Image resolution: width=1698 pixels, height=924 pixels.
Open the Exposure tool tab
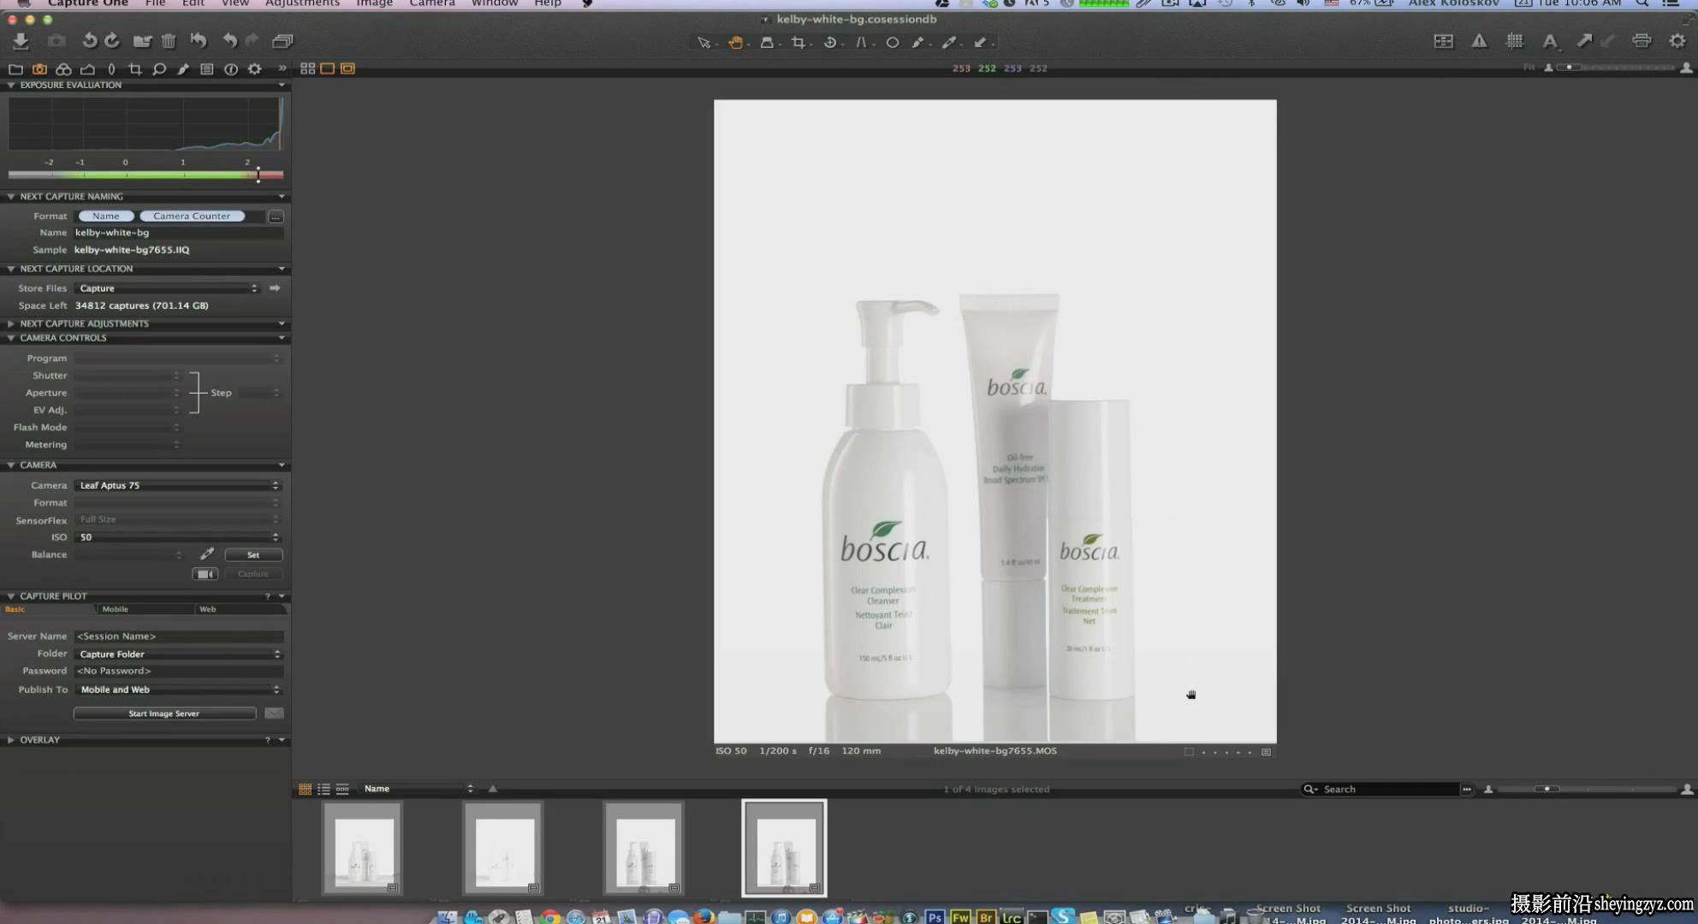click(x=87, y=69)
